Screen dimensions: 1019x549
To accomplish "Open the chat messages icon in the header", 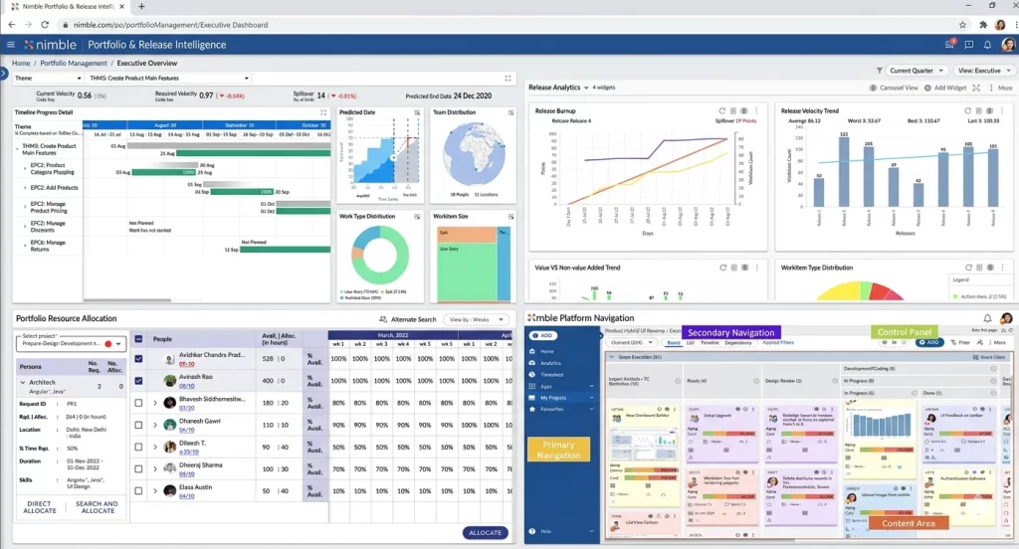I will 969,45.
